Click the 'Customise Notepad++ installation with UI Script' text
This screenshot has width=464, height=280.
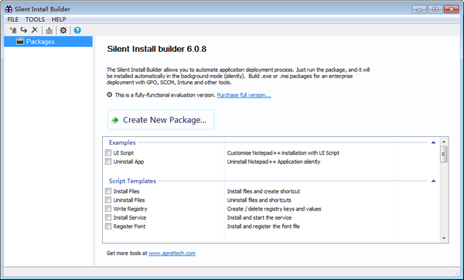[x=283, y=152]
